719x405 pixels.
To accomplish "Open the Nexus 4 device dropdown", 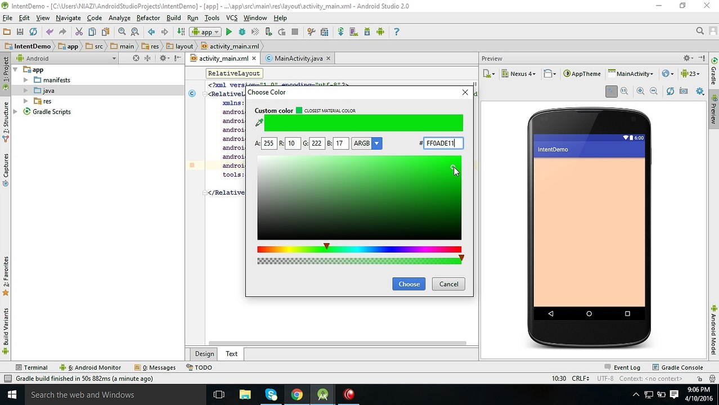I will click(x=519, y=74).
